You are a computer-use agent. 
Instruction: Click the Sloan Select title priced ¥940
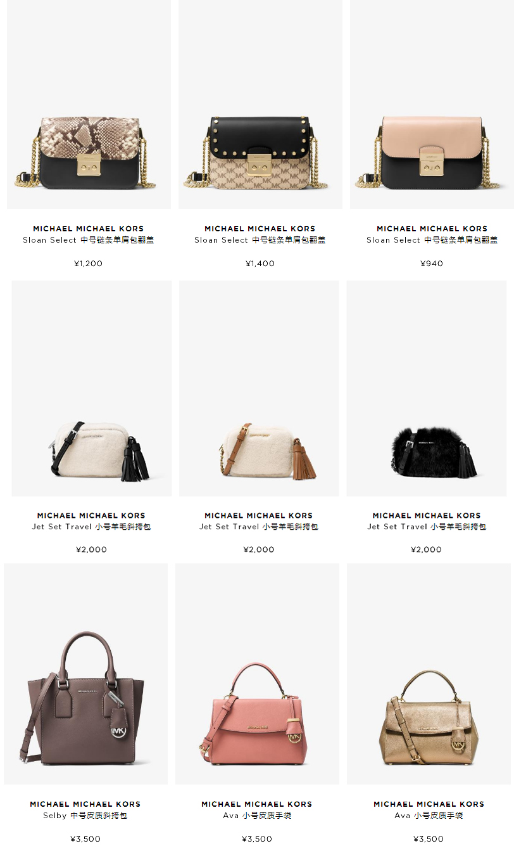point(432,240)
